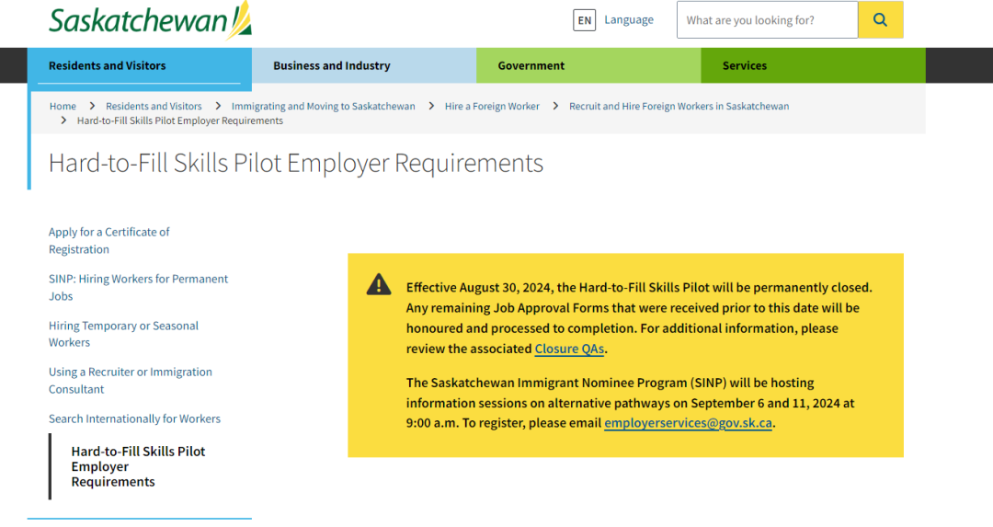Open the Language selector
Screen dimensions: 993x527
[x=629, y=20]
